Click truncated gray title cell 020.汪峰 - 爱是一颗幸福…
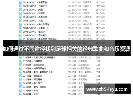This screenshot has width=133, height=96. 80,72
